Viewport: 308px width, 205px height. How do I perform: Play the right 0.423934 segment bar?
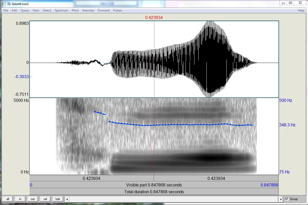tap(216, 178)
